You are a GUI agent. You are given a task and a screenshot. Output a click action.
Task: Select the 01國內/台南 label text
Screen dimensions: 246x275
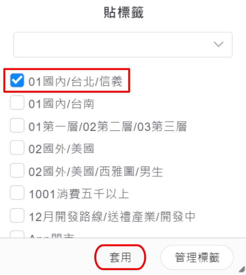61,104
